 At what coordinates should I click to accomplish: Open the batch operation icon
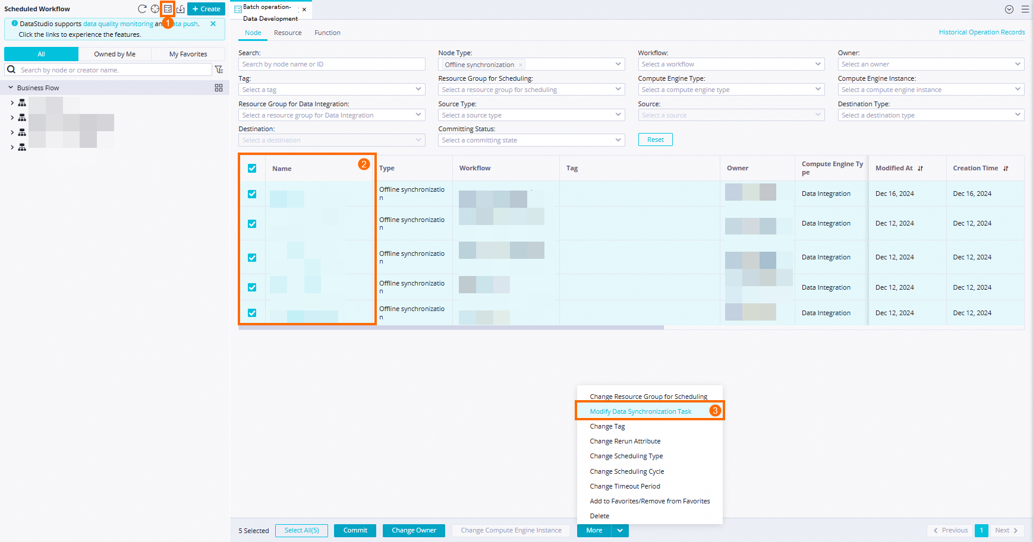[168, 9]
